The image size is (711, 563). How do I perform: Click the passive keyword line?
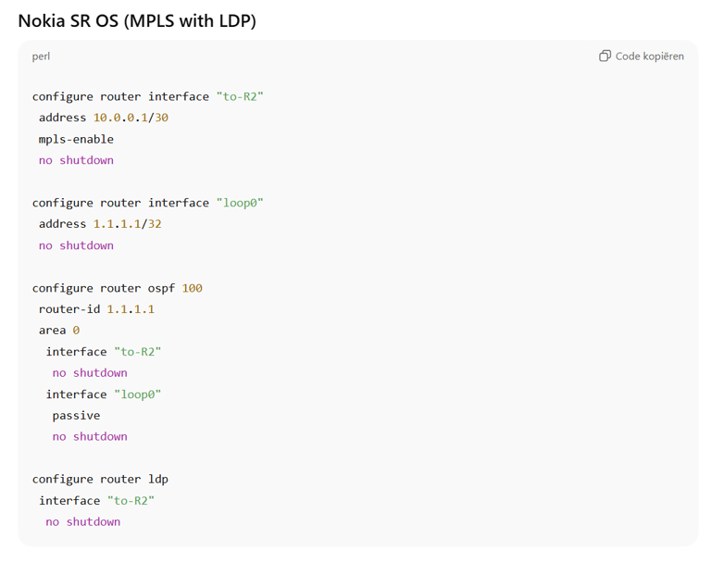(x=76, y=416)
